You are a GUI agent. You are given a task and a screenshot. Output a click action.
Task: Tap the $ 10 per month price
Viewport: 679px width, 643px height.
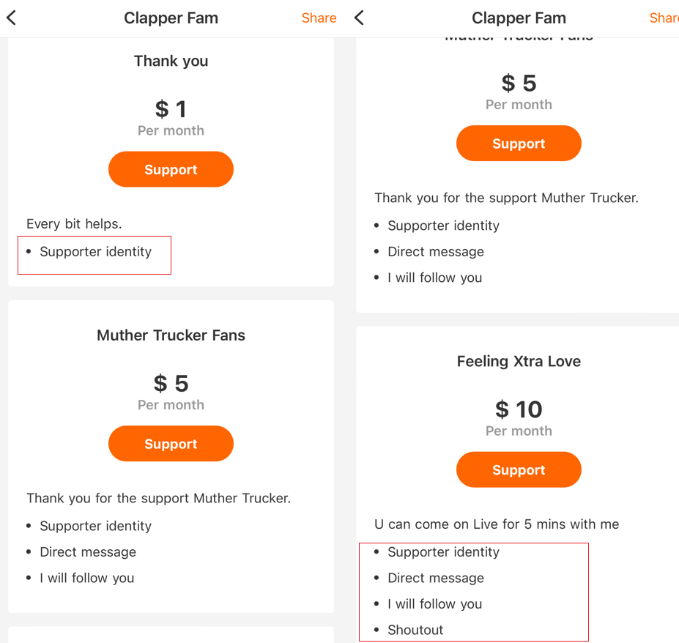pos(519,409)
